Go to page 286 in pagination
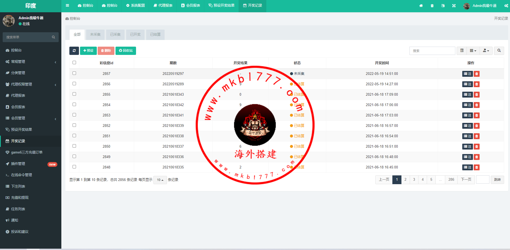 (451, 180)
